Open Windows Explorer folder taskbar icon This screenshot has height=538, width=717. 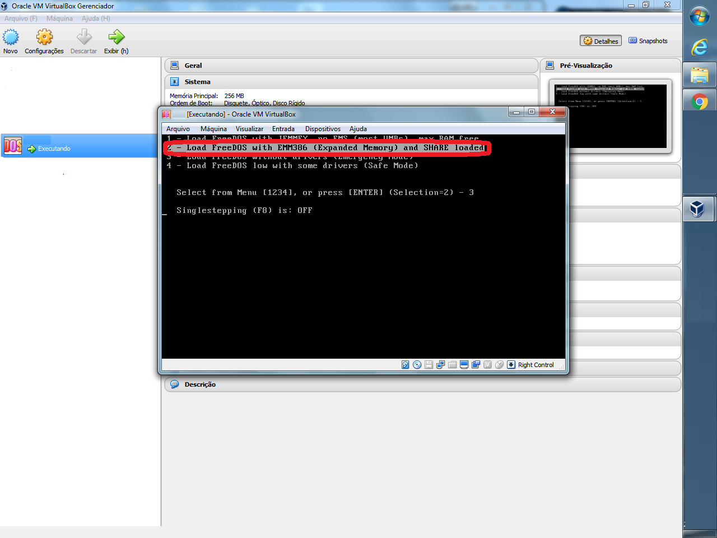point(700,75)
